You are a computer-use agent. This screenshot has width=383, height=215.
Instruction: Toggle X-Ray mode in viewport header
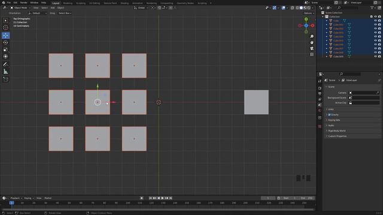tap(293, 8)
